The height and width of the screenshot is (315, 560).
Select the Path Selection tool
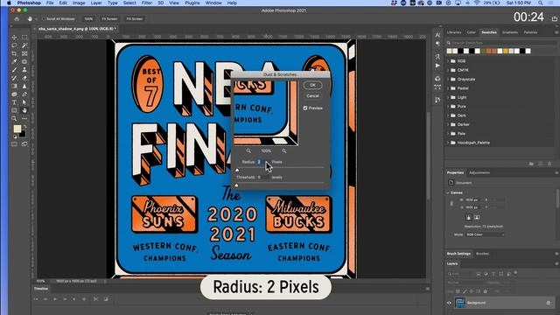coord(24,102)
